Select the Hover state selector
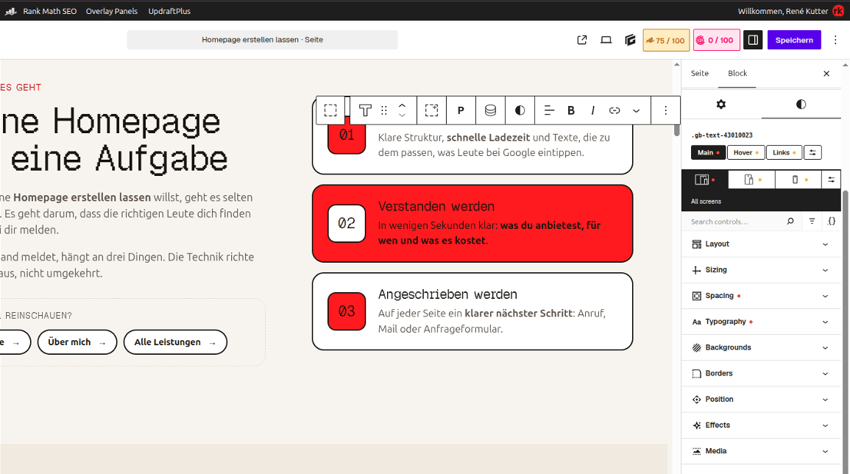The height and width of the screenshot is (474, 850). pos(746,153)
